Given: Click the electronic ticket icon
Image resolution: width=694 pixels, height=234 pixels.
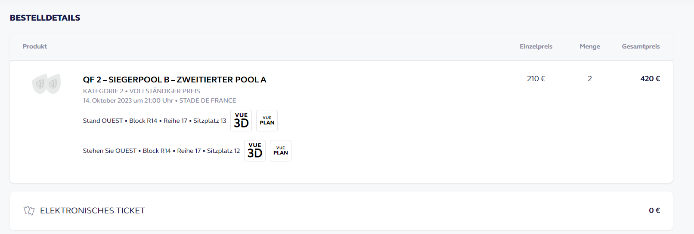Looking at the screenshot, I should click(29, 210).
